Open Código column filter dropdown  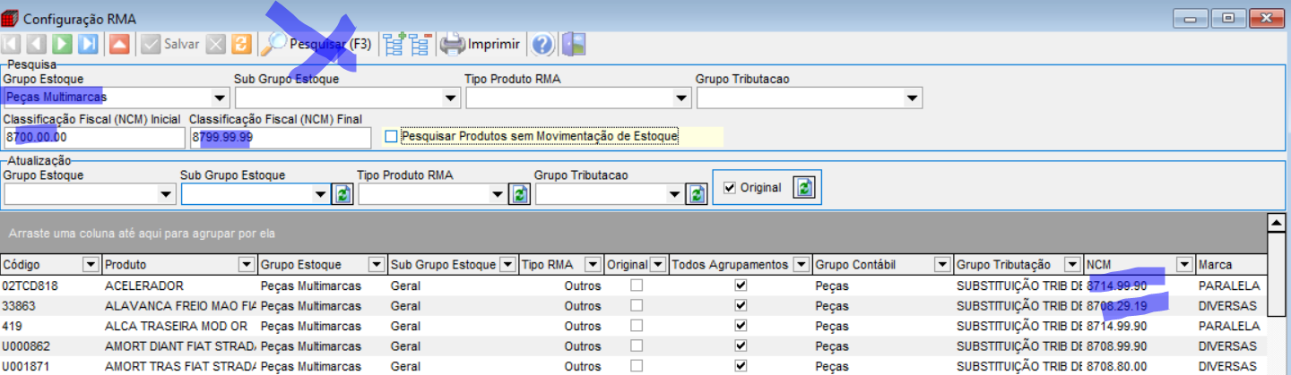tap(91, 265)
